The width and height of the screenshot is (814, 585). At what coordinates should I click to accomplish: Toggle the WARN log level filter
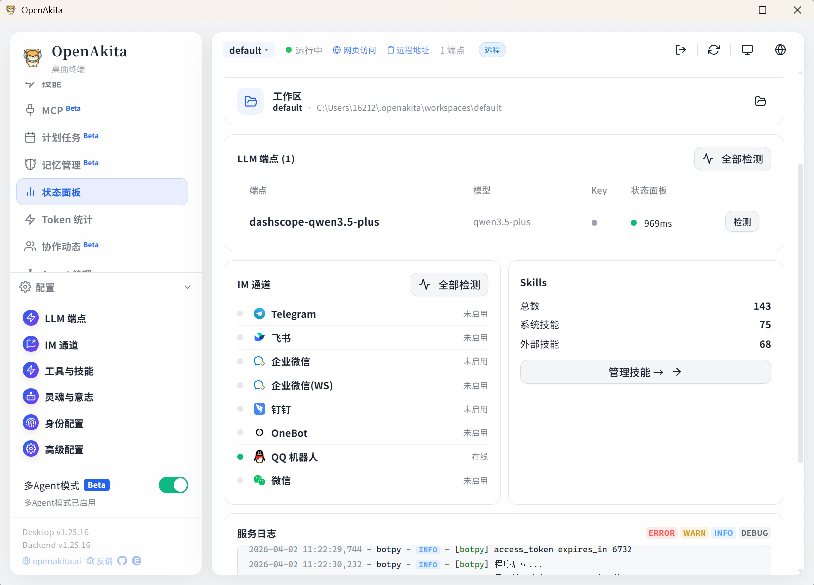pos(695,533)
